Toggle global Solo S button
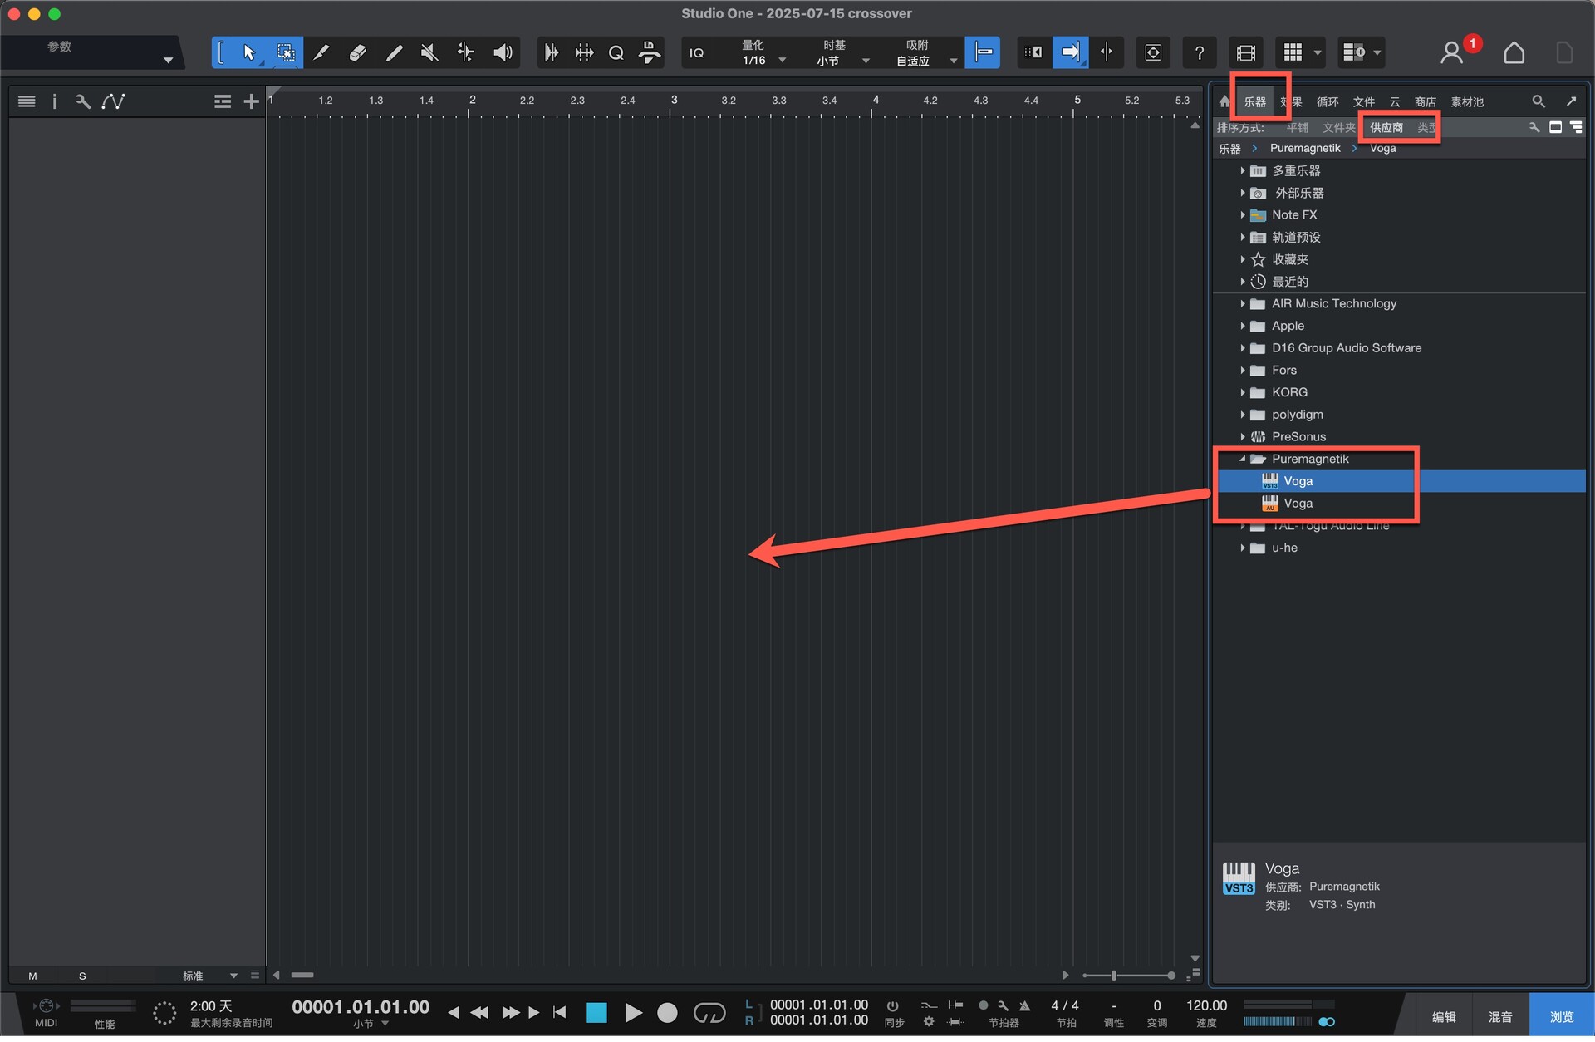Image resolution: width=1595 pixels, height=1042 pixels. pos(82,976)
